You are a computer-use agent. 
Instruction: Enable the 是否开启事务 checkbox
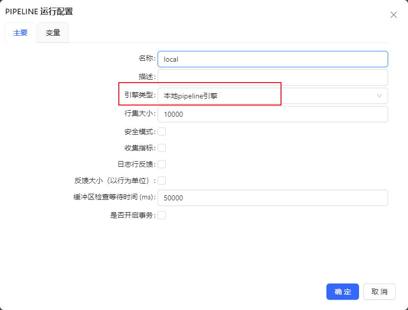(162, 215)
